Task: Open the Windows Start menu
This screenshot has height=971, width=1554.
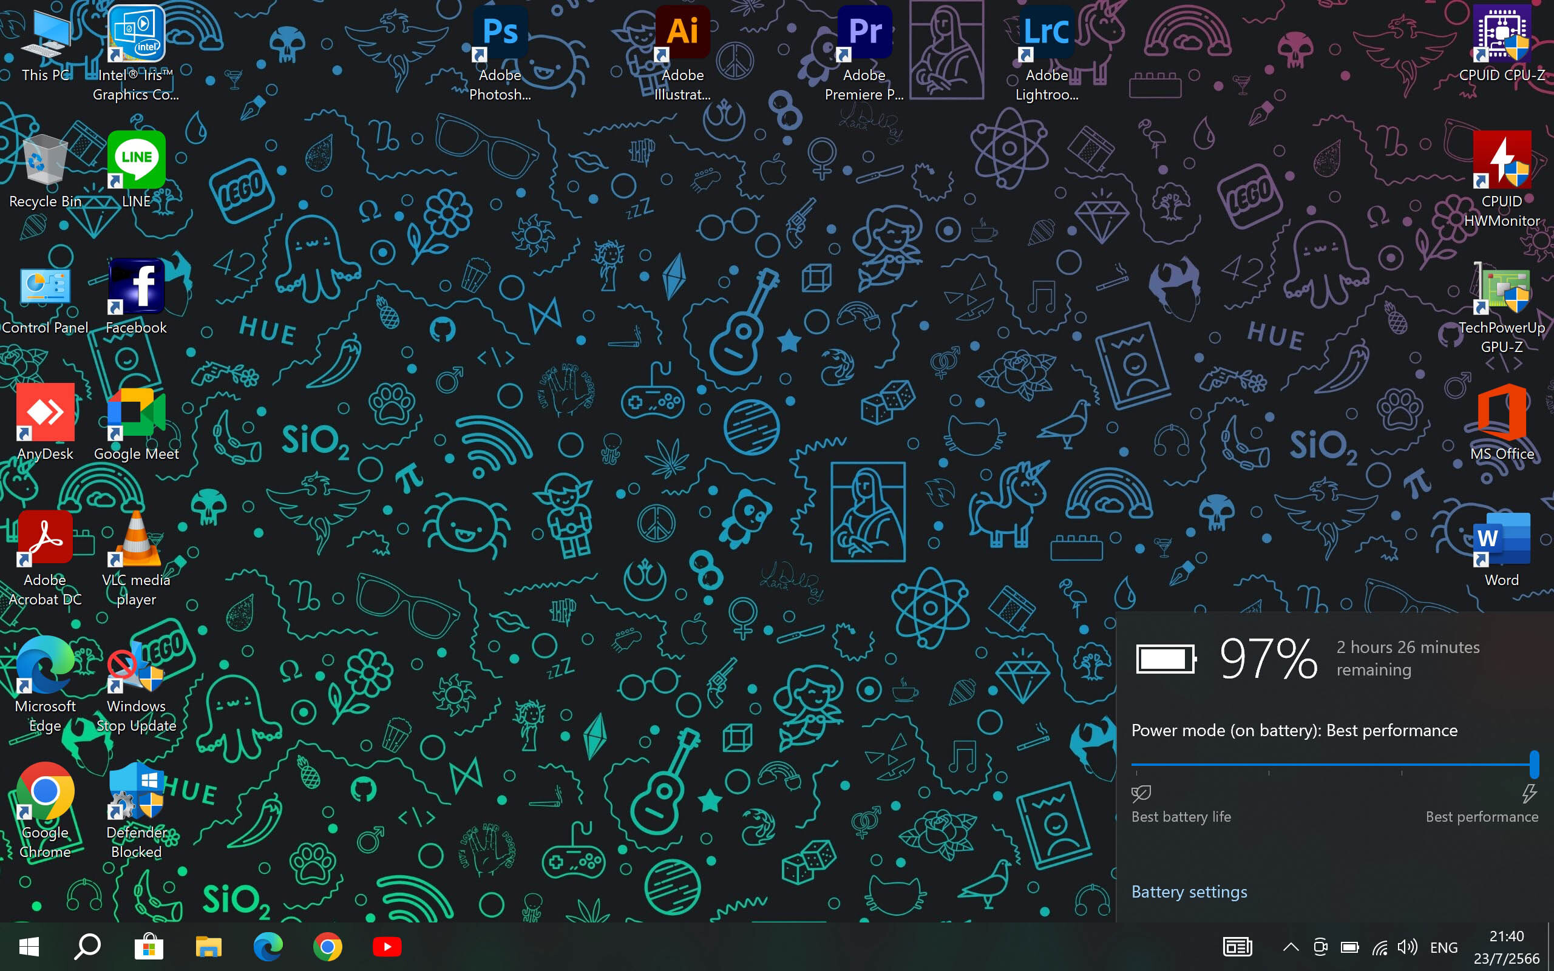Action: (x=29, y=947)
